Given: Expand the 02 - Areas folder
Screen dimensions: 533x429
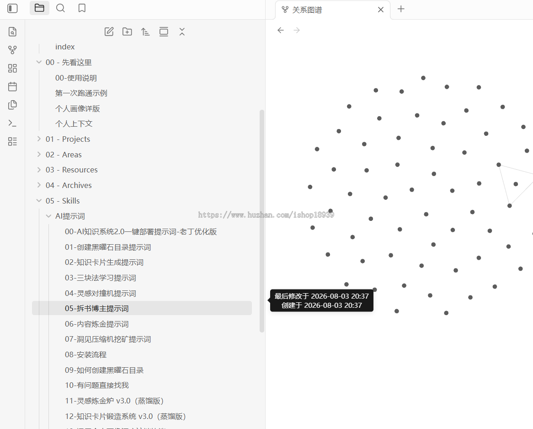Looking at the screenshot, I should [39, 155].
